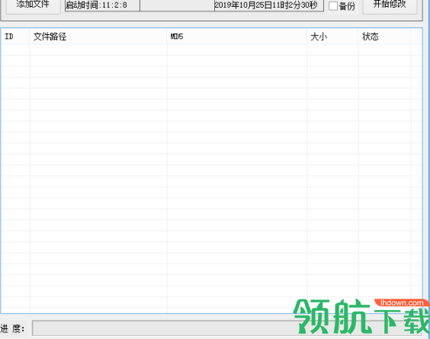The width and height of the screenshot is (430, 339).
Task: Sort by the 状态 column header
Action: coord(384,37)
